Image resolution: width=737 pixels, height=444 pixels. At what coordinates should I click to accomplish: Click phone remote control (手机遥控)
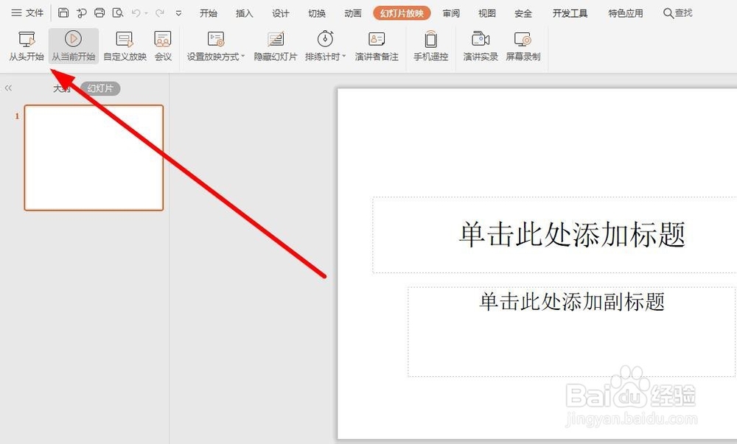pos(430,44)
